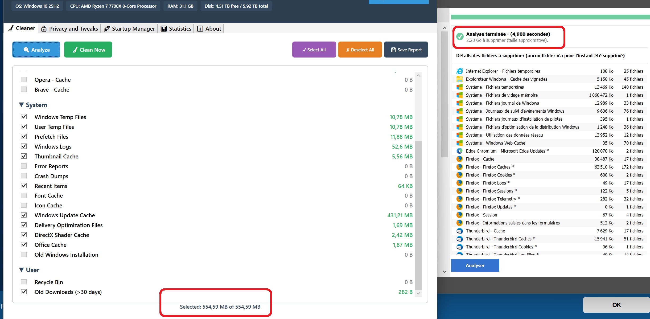Screen dimensions: 650x319
Task: Uncheck the Windows Temp Files checkbox
Action: click(x=24, y=117)
